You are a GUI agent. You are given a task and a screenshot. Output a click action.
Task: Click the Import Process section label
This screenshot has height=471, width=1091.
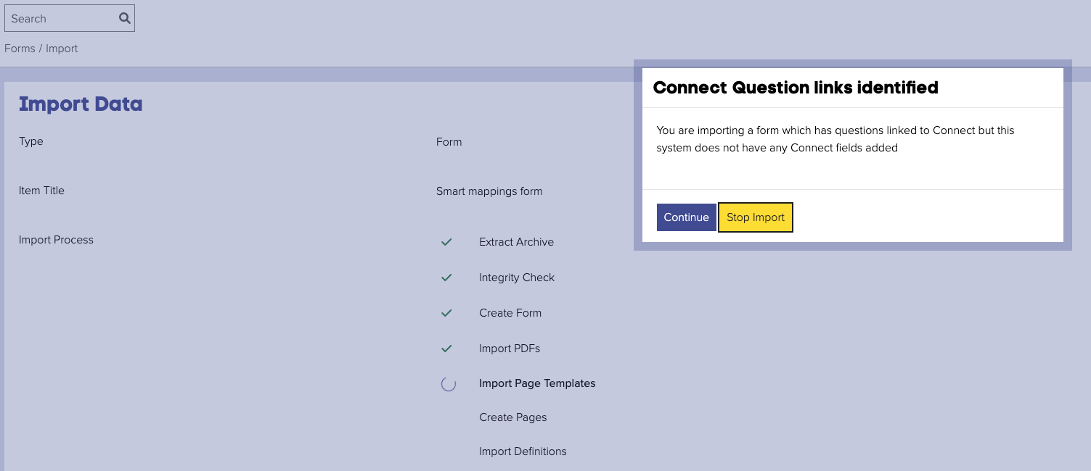coord(56,239)
